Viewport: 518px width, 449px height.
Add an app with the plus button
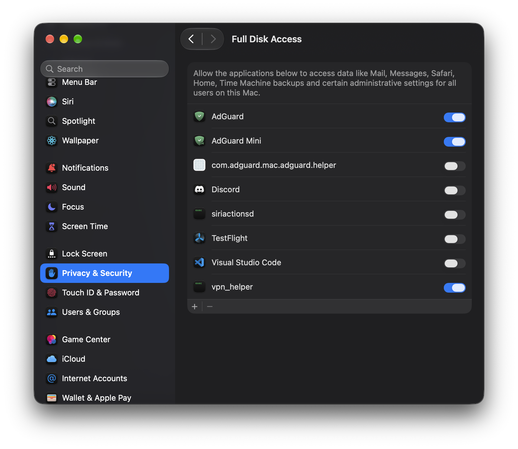tap(195, 307)
